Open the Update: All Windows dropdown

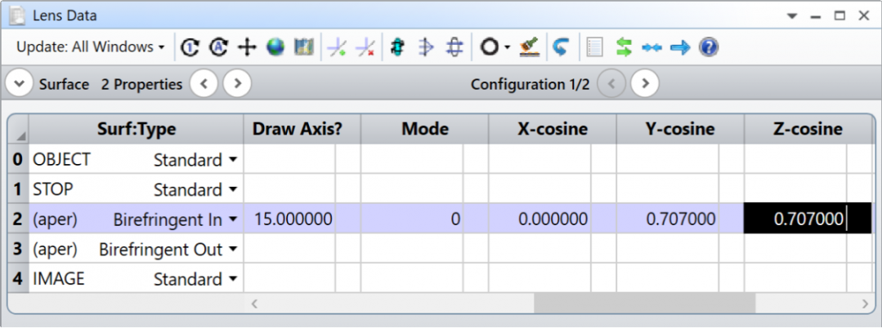click(x=90, y=47)
